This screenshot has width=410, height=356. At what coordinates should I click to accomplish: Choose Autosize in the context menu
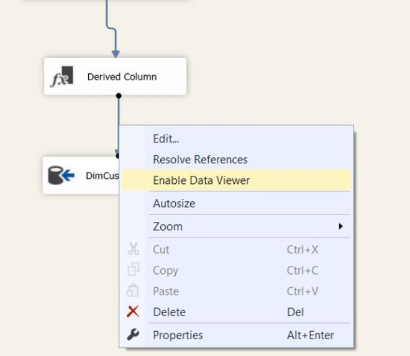click(x=174, y=203)
